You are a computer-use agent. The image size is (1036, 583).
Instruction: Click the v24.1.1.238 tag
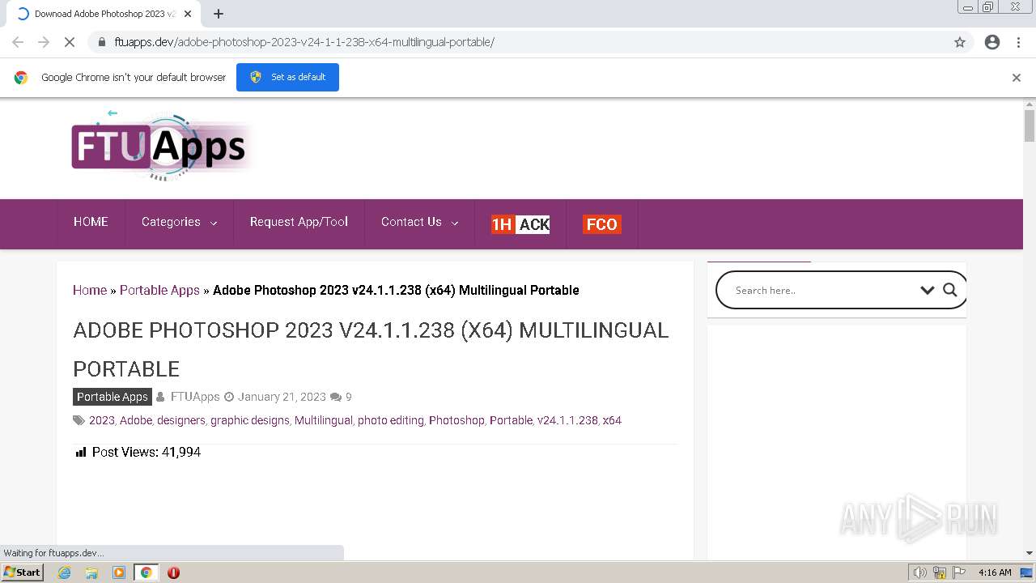(x=567, y=420)
